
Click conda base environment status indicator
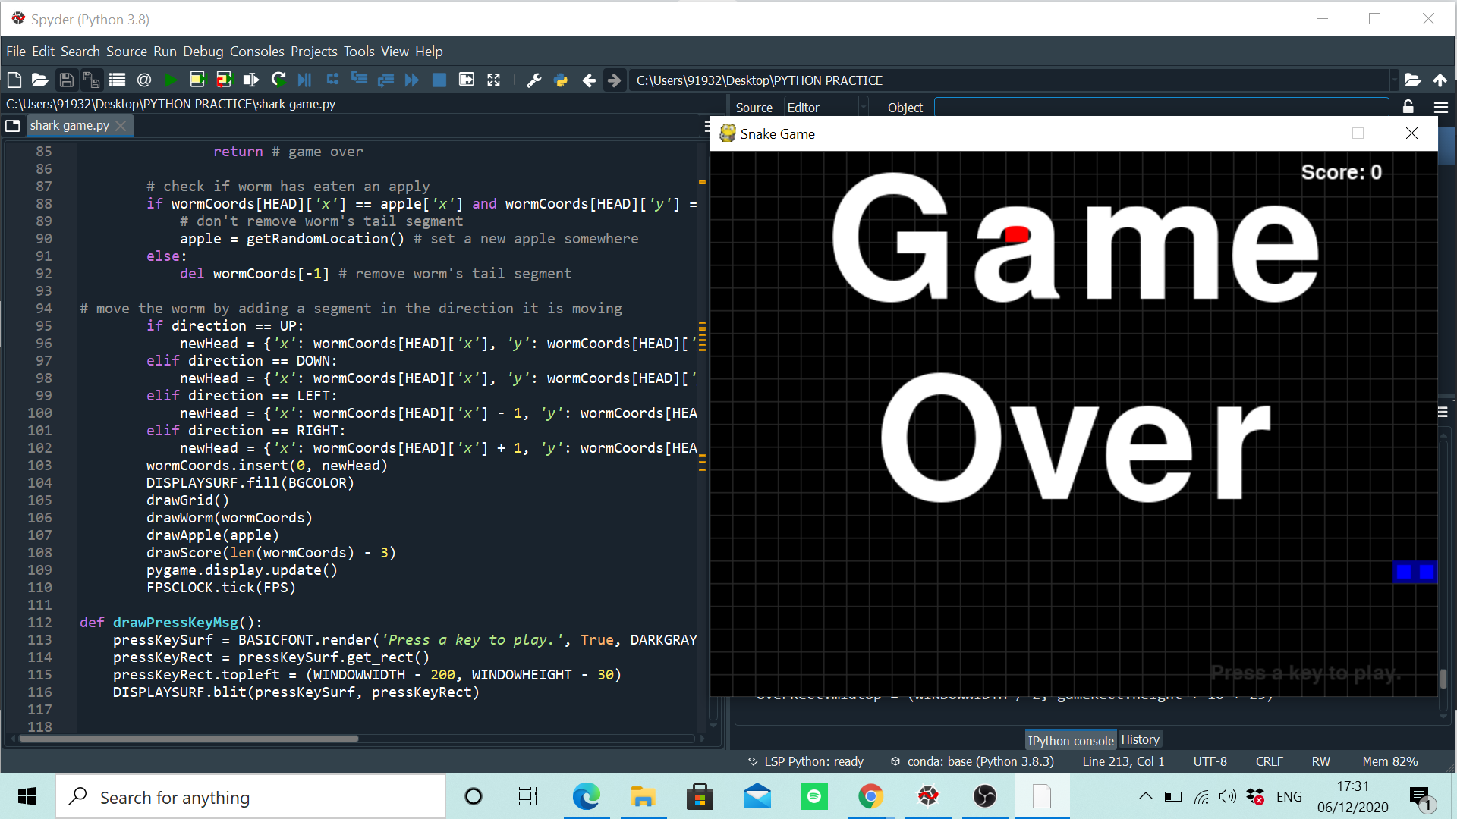tap(973, 761)
